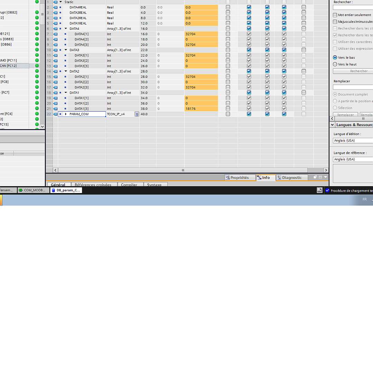Viewport: 373px width, 373px height.
Task: Click the project tree scroll down arrow
Action: pos(42,126)
